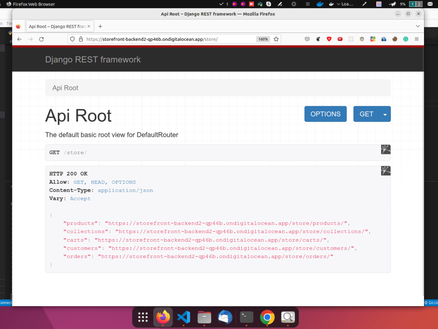Viewport: 438px width, 329px height.
Task: Send an OPTIONS request
Action: click(325, 114)
